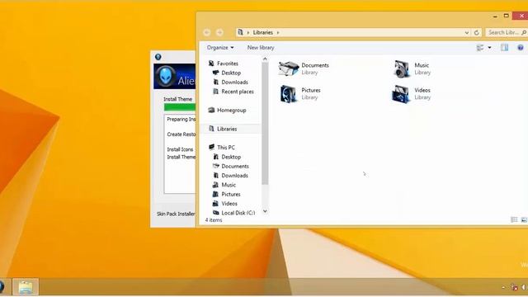Open the view options dropdown arrow
Image resolution: width=528 pixels, height=297 pixels.
pyautogui.click(x=489, y=48)
